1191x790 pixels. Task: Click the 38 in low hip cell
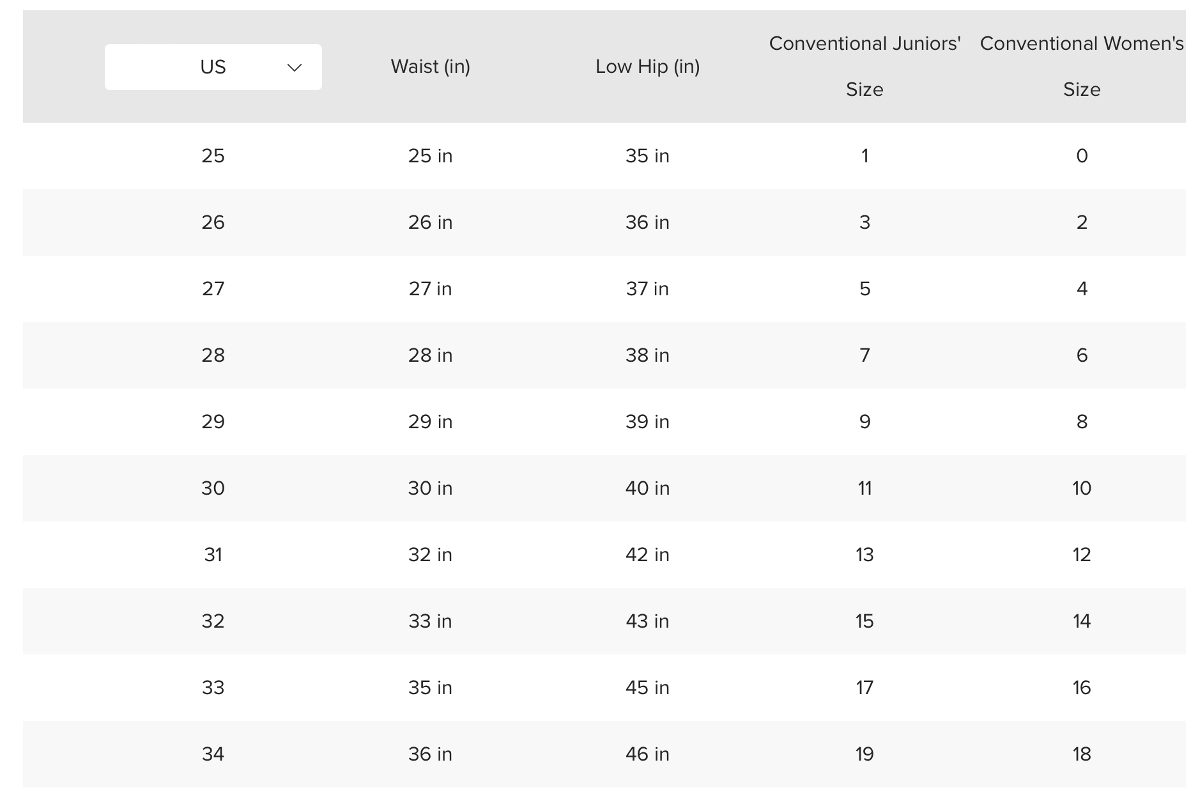647,355
